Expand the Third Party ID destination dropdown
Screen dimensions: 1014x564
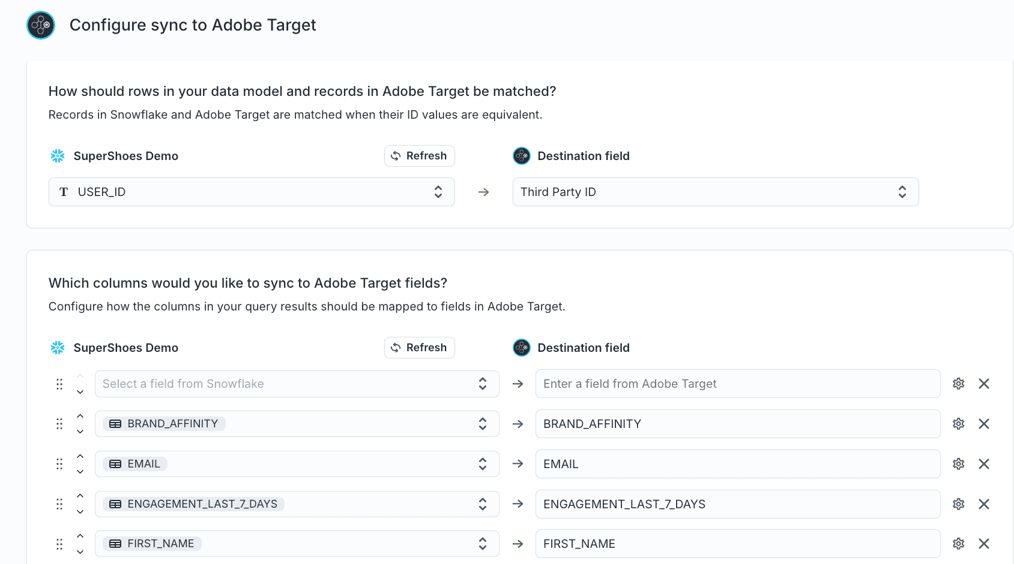[715, 192]
